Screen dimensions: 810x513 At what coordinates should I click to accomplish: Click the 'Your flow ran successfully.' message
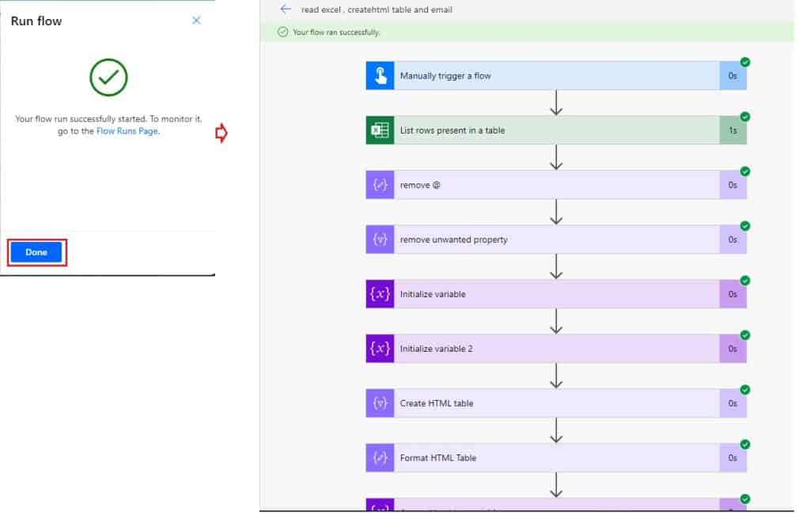click(336, 32)
